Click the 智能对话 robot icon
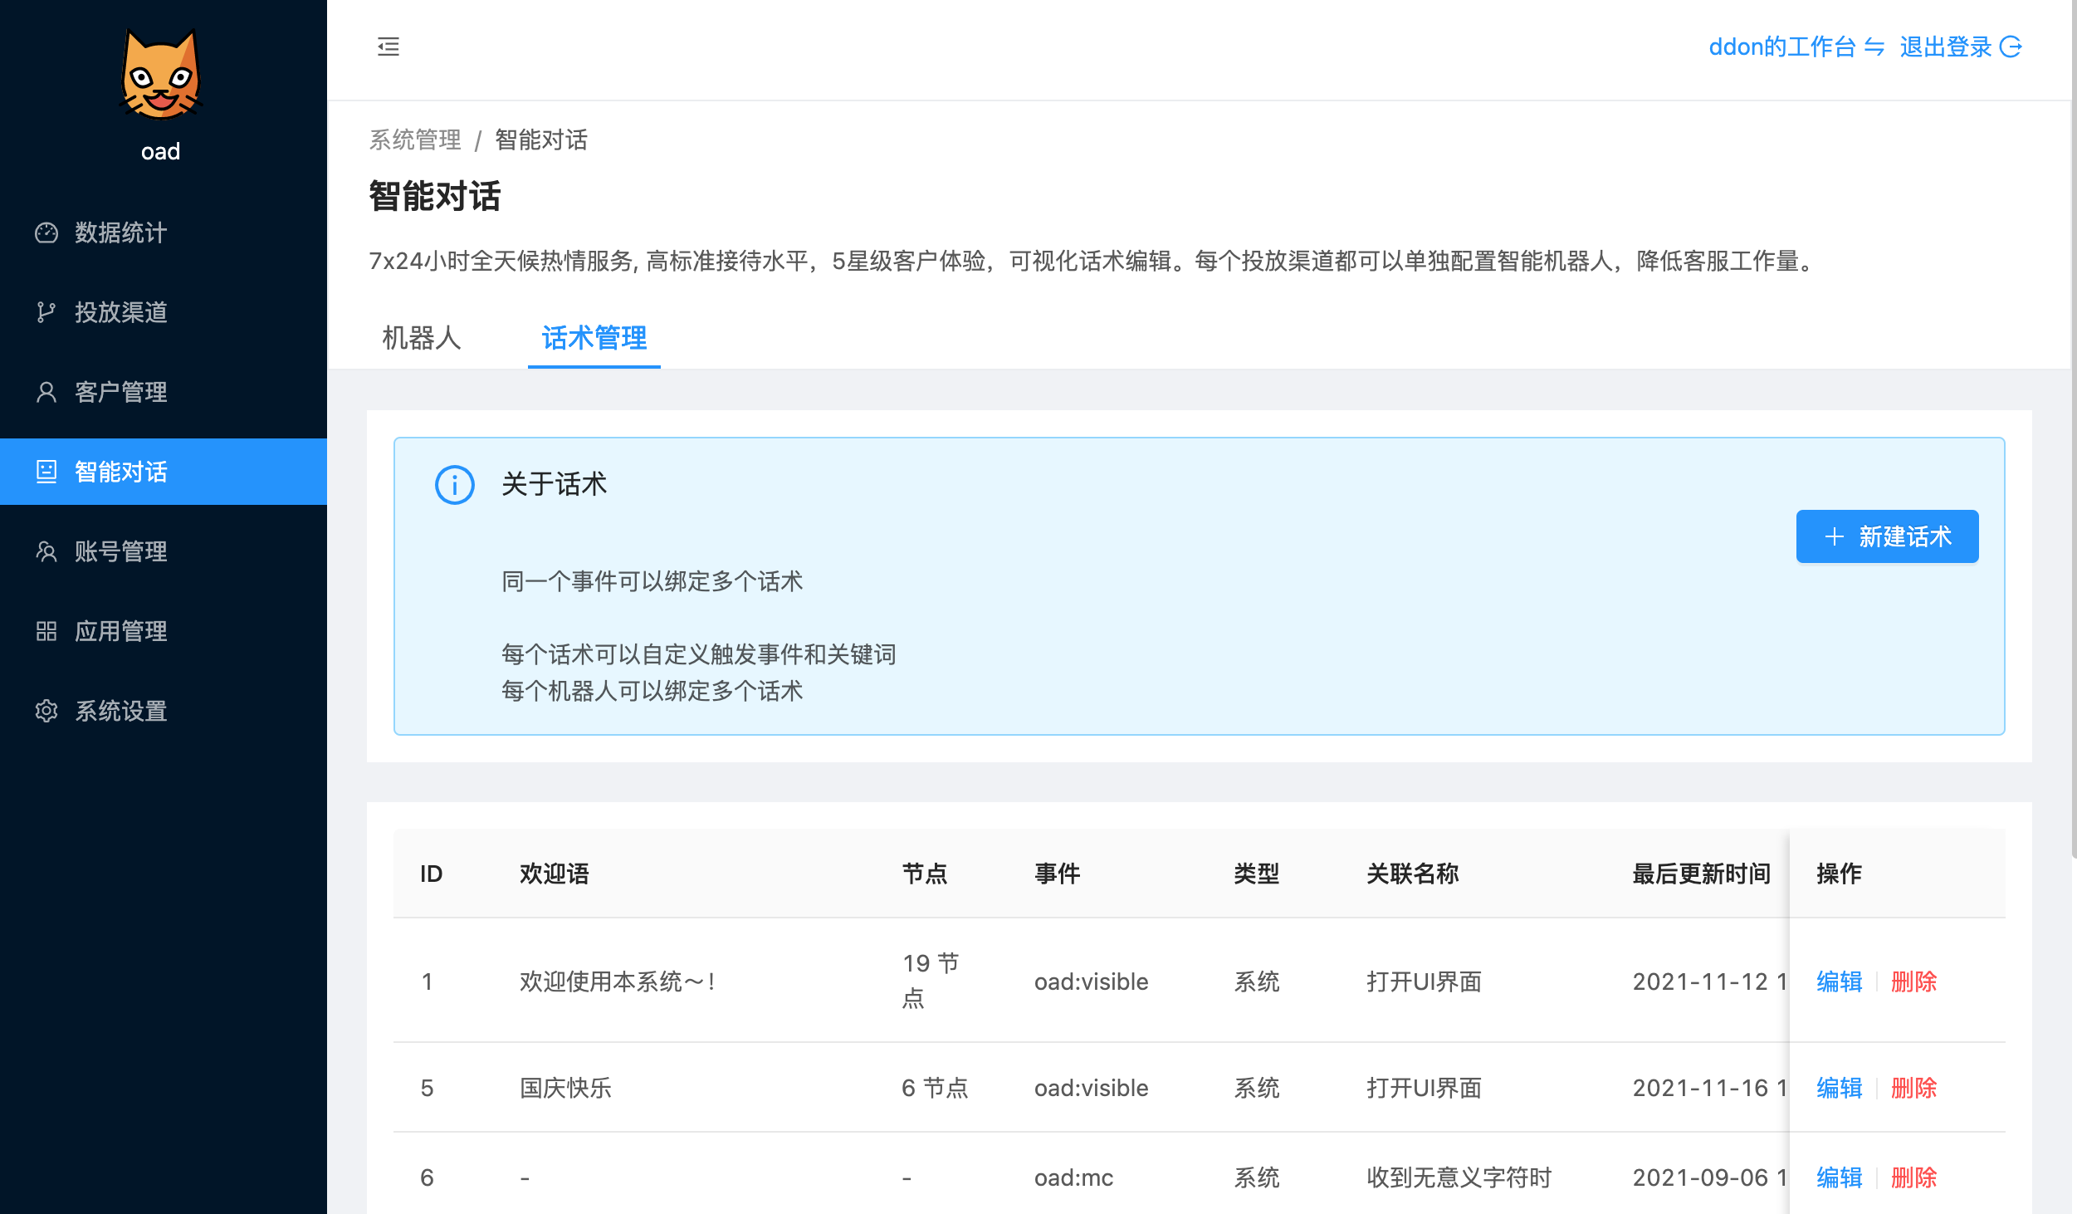Viewport: 2077px width, 1214px height. coord(46,472)
